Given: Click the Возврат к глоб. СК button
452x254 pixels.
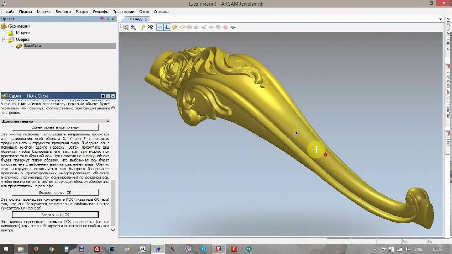Looking at the screenshot, I should [55, 193].
